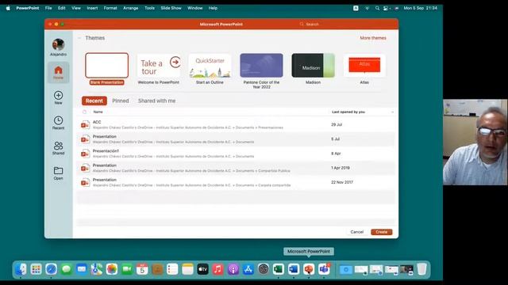The width and height of the screenshot is (508, 285).
Task: Open Launchpad from the dock
Action: 36,269
